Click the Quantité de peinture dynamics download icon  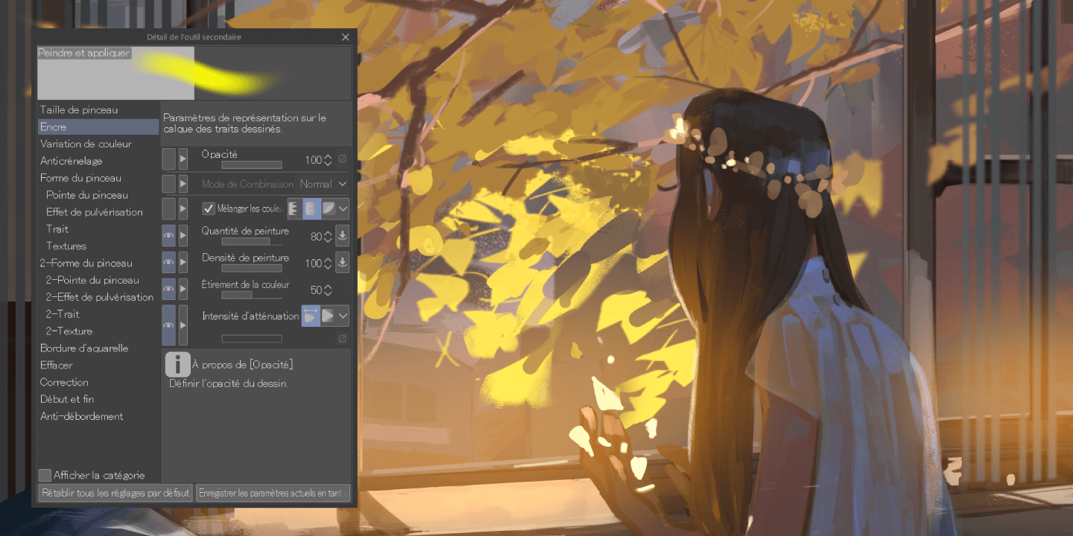click(342, 236)
